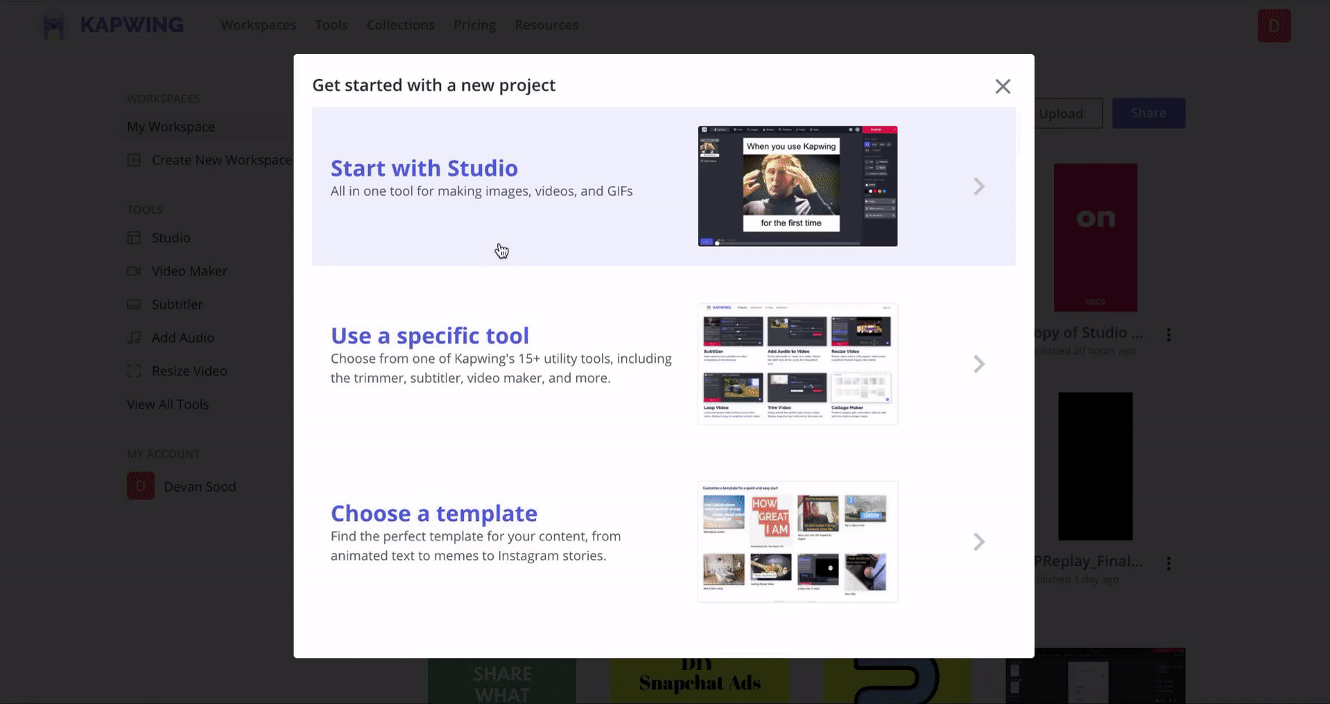Click the Start with Studio heading
The image size is (1330, 704).
coord(424,169)
